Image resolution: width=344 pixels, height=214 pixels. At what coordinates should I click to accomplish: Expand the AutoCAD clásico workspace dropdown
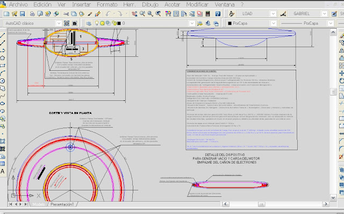[59, 23]
